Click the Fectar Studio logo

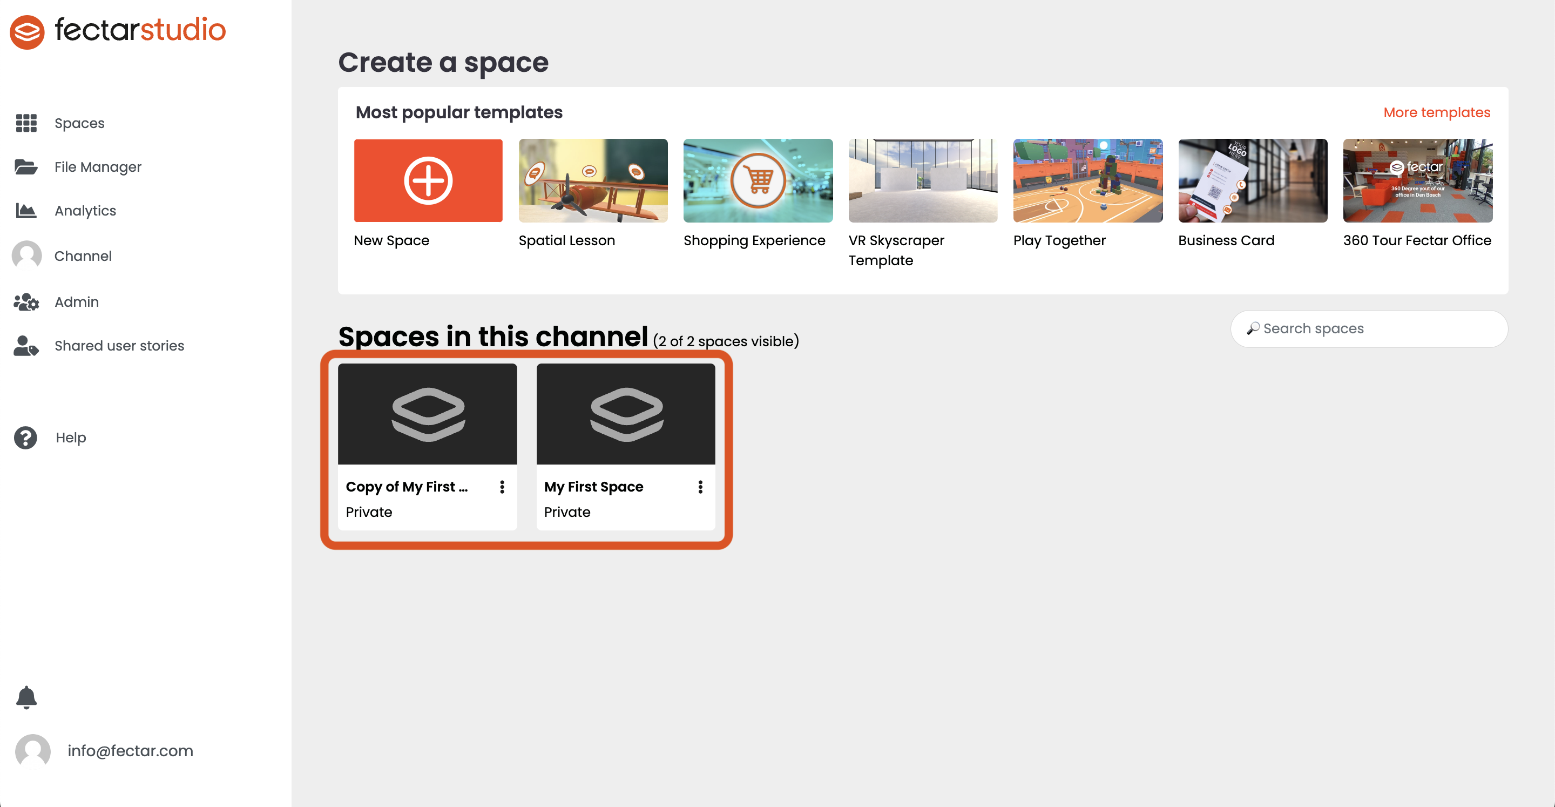pos(118,31)
